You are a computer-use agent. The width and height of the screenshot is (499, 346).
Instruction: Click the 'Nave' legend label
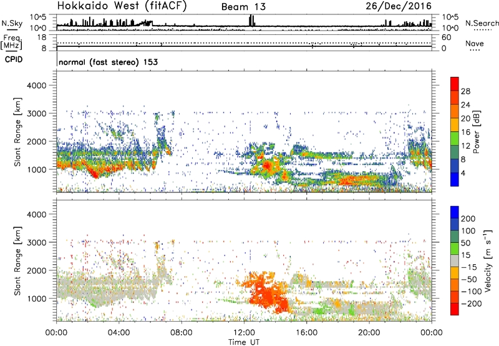(x=475, y=44)
